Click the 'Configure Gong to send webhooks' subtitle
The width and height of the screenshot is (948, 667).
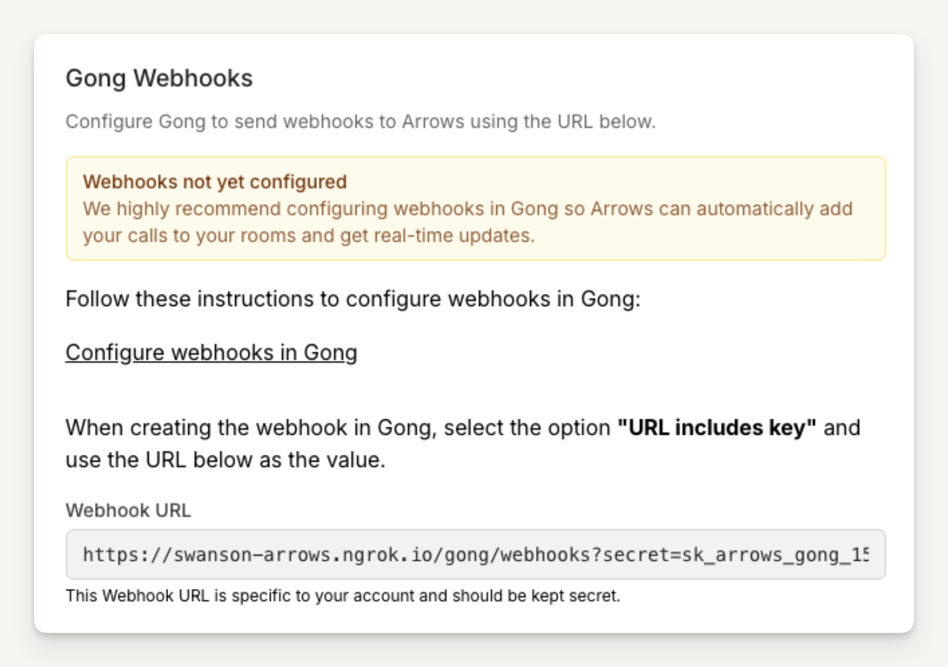click(x=360, y=121)
